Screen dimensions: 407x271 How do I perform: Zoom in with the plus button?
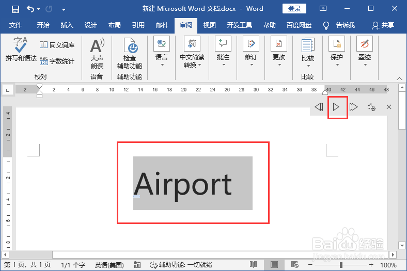(x=371, y=265)
